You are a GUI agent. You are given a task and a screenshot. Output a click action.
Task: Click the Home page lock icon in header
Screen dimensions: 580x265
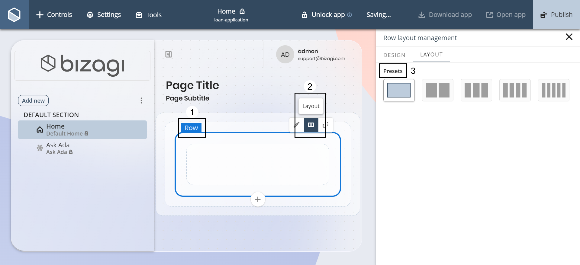[242, 11]
